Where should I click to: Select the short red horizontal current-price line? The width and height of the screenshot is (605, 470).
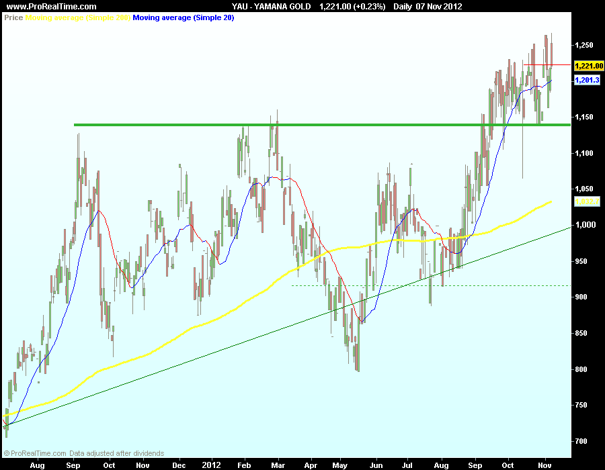(547, 64)
